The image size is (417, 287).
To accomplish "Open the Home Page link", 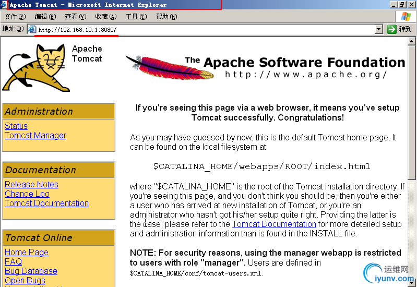I will click(27, 252).
